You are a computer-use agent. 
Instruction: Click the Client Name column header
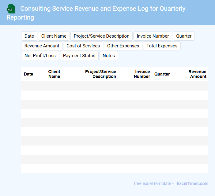(54, 74)
